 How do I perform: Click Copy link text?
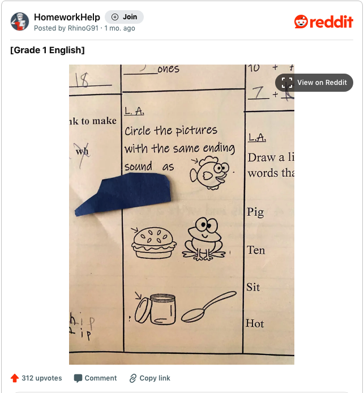155,378
